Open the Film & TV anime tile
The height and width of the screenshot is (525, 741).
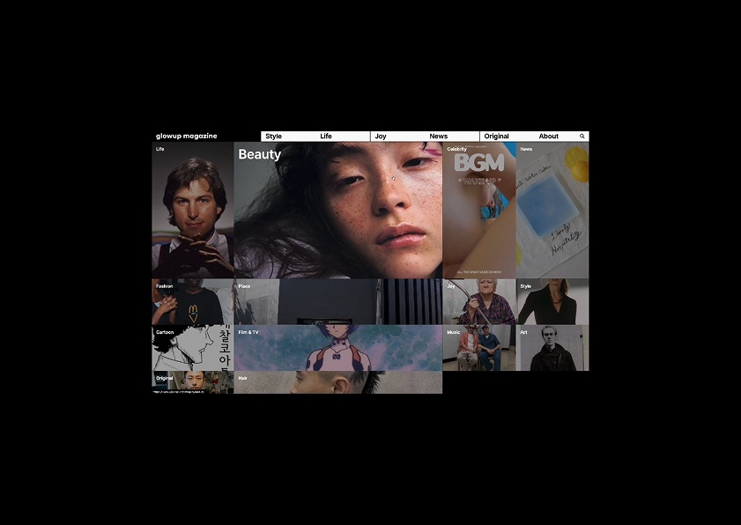(x=338, y=349)
